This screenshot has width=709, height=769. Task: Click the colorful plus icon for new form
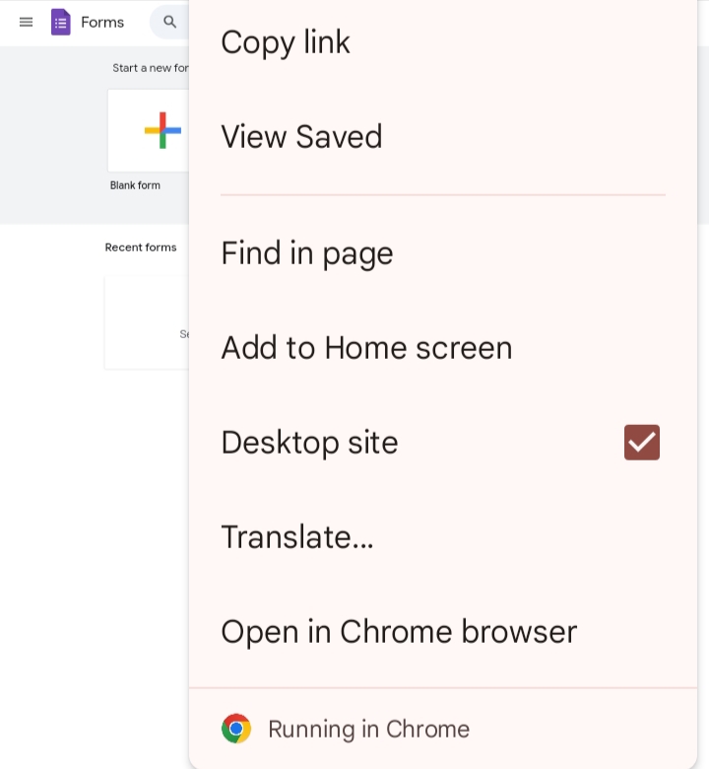pos(162,130)
